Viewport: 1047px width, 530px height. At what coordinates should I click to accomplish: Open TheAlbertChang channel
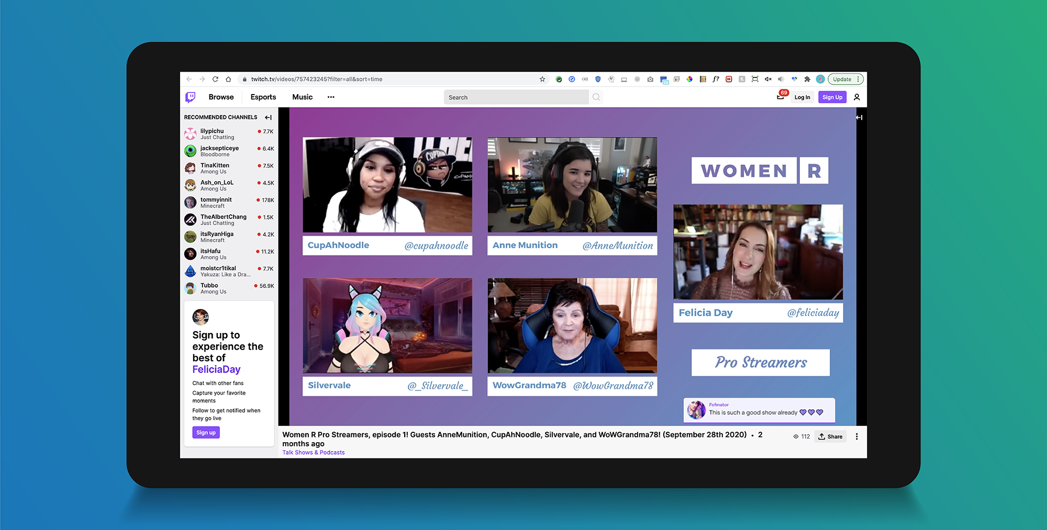229,220
